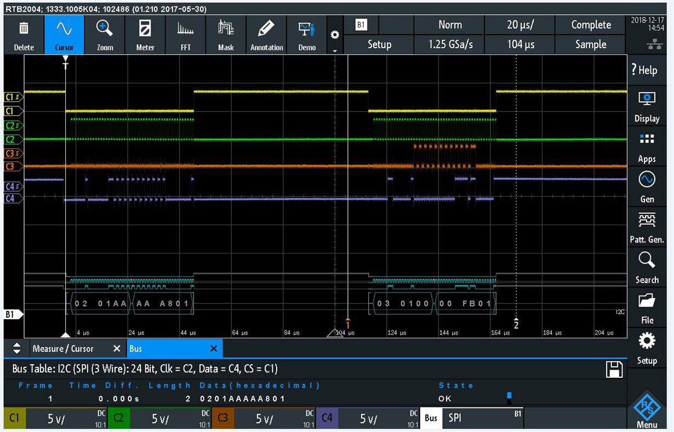Open the Mask test tool
The height and width of the screenshot is (432, 674).
(x=226, y=34)
